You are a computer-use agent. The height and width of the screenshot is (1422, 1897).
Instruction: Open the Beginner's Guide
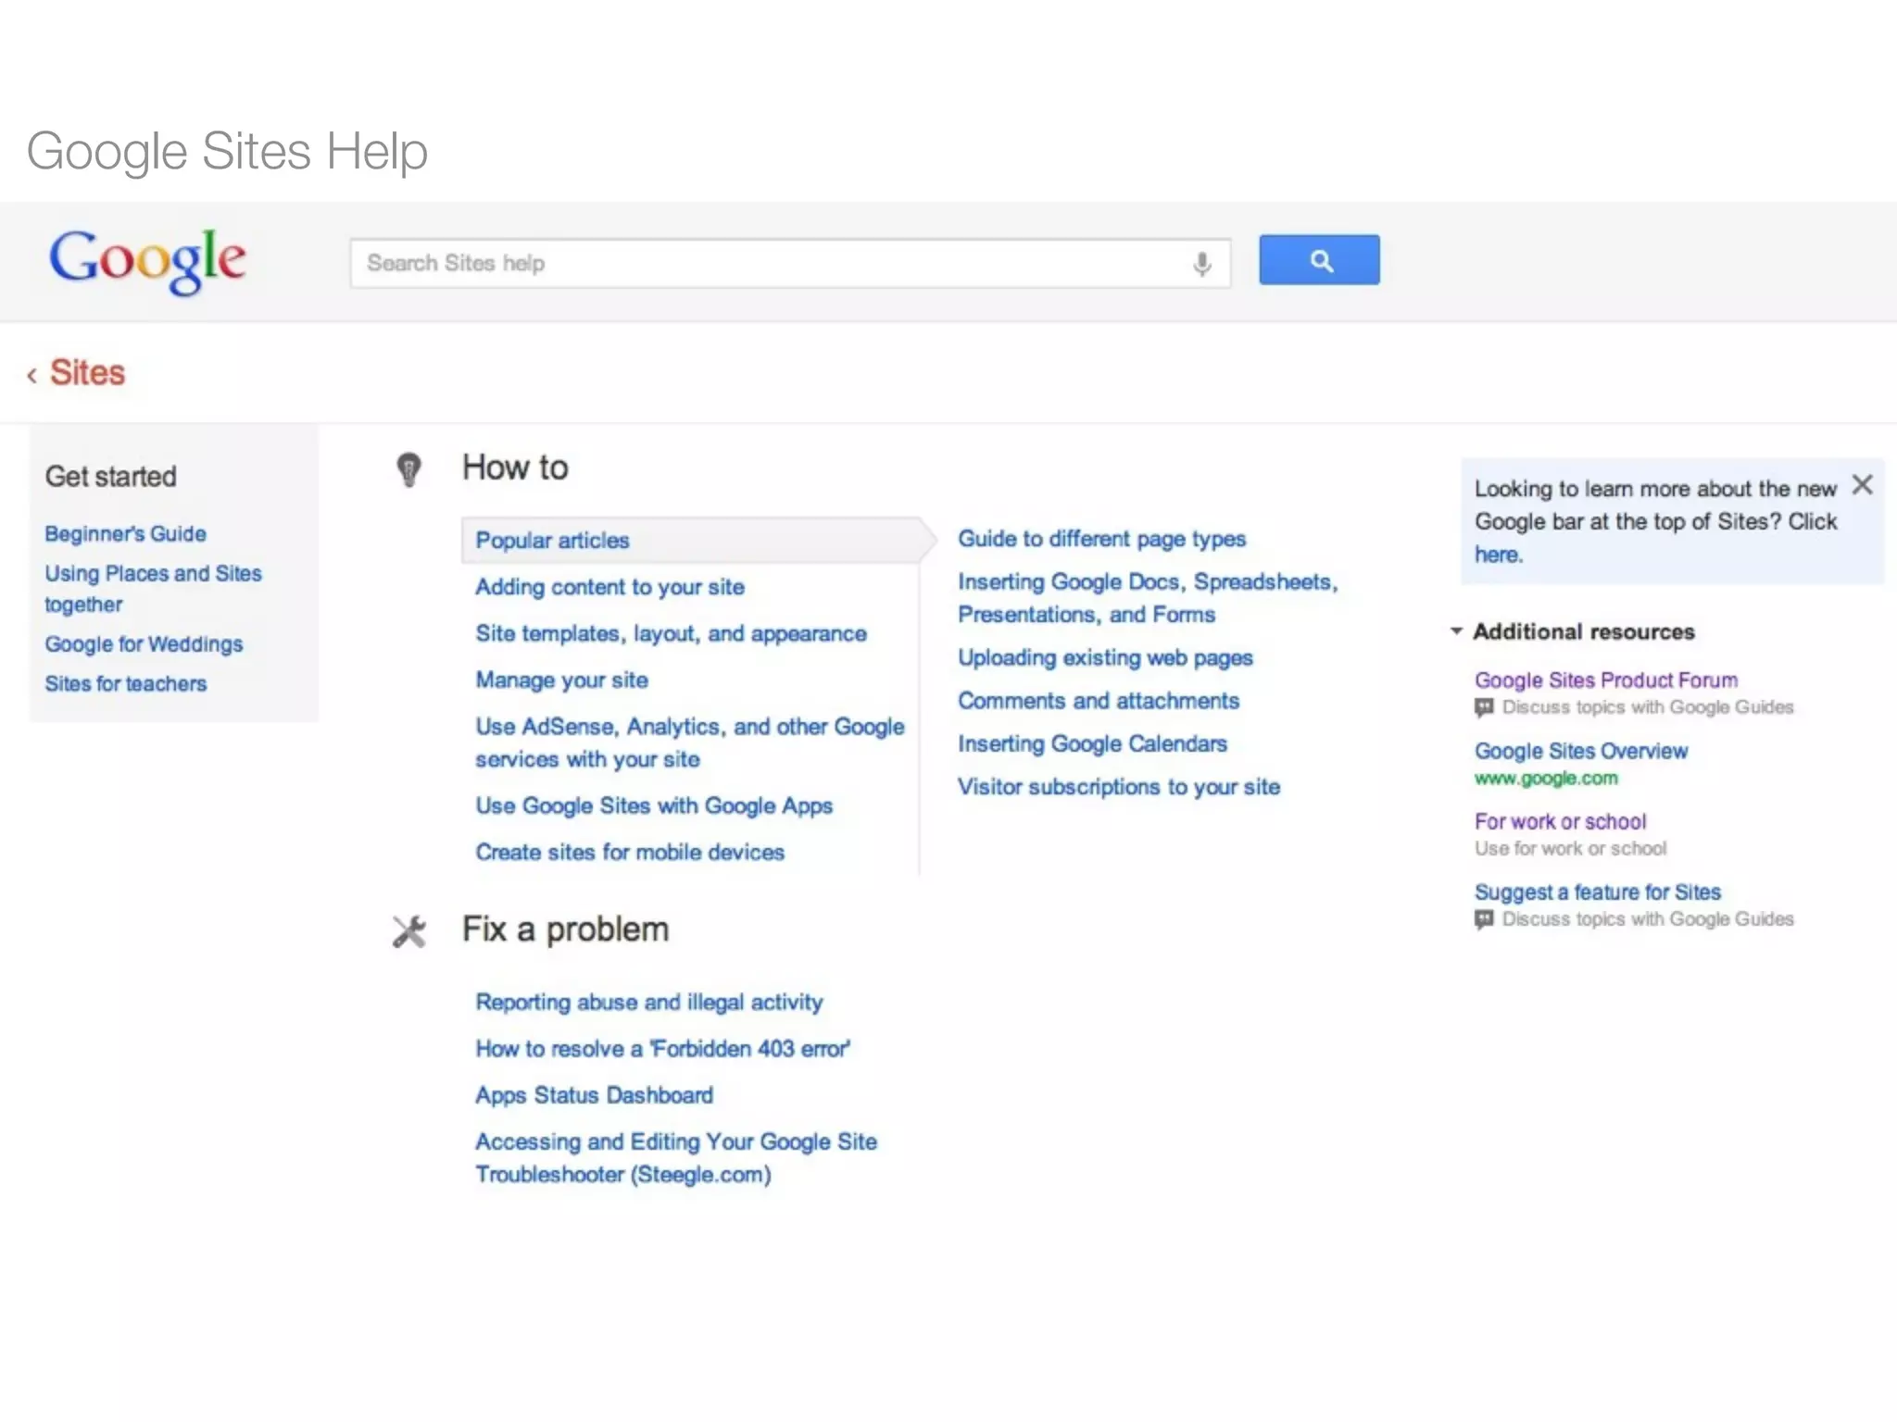coord(126,534)
